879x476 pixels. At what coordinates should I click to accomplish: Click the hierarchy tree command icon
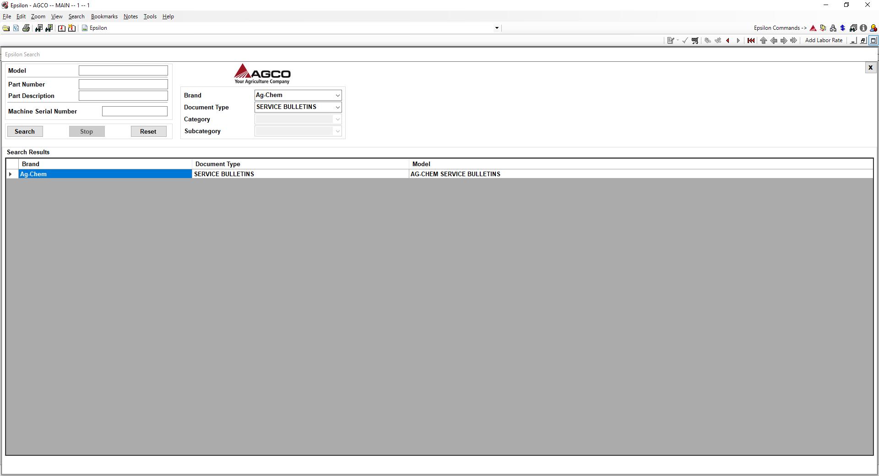(x=833, y=28)
